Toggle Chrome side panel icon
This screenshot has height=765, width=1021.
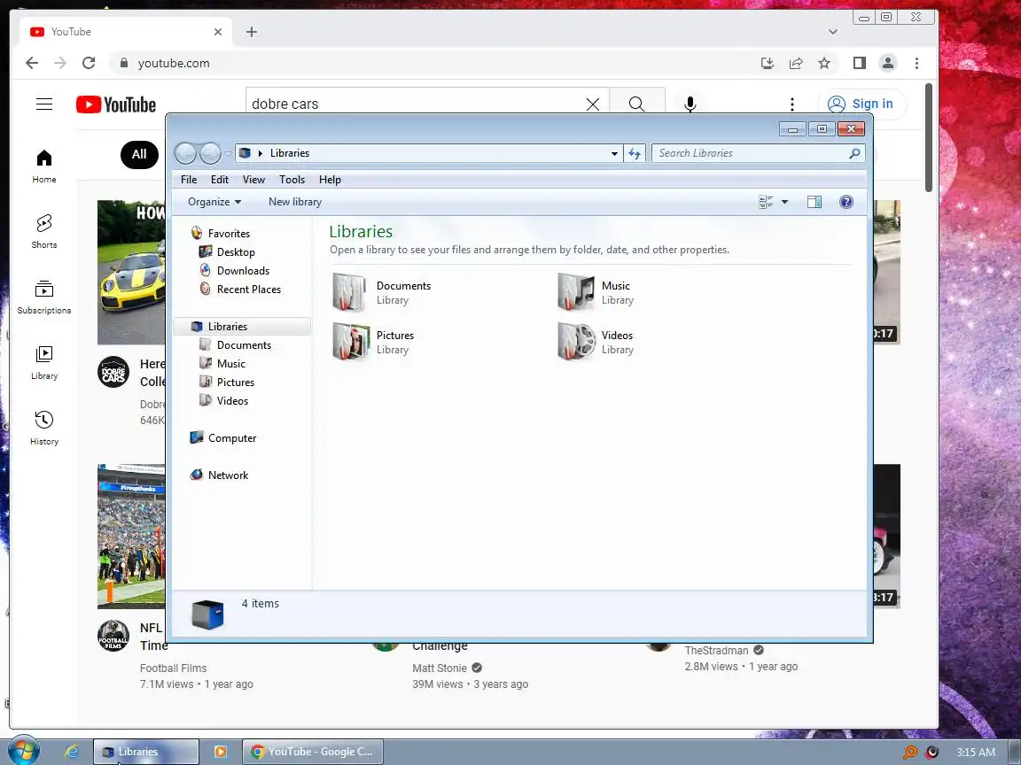(x=860, y=63)
